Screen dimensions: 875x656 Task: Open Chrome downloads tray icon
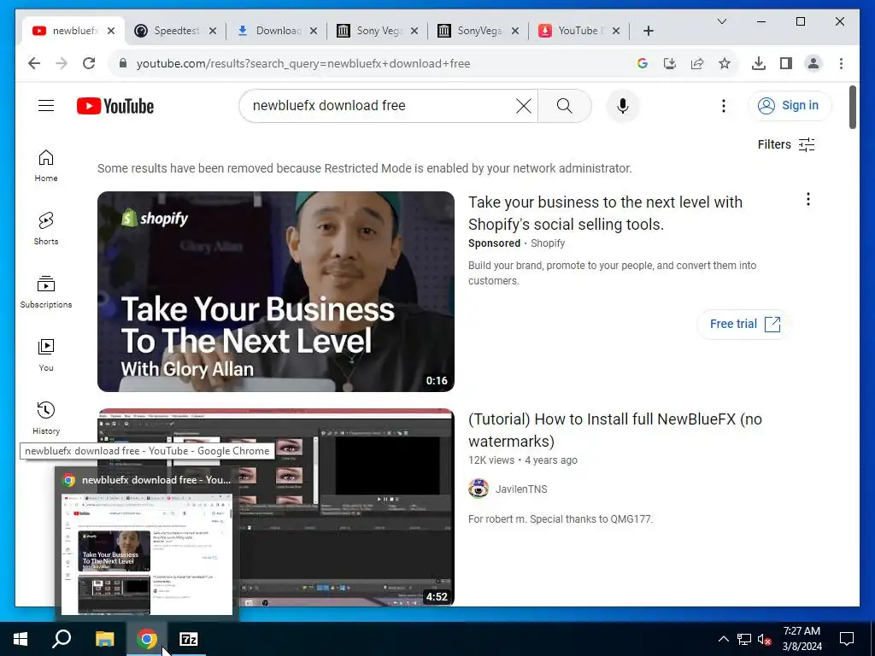[759, 63]
